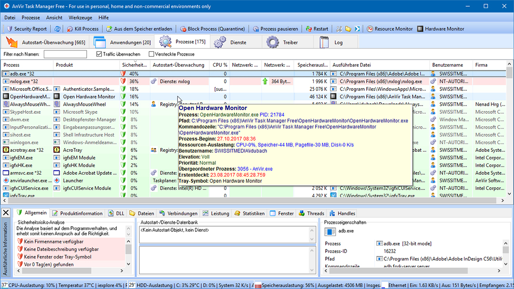
Task: Select the 'SkypeHost.exe' process
Action: (x=25, y=112)
